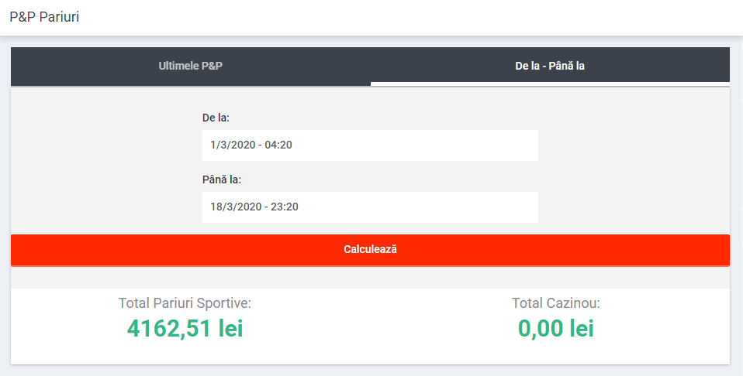743x376 pixels.
Task: Select the De la - Până la tab
Action: pyautogui.click(x=550, y=67)
